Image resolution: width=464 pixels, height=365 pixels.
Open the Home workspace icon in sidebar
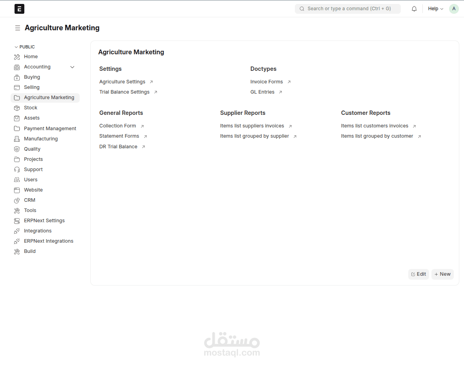pyautogui.click(x=17, y=56)
